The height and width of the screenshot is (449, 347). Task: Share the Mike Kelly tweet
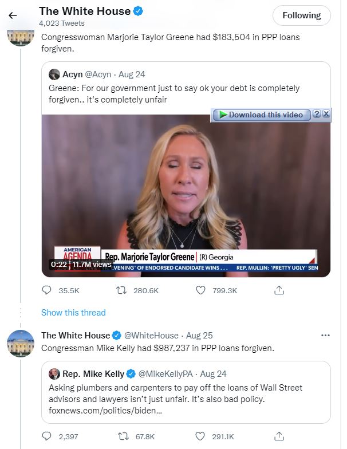(x=279, y=436)
